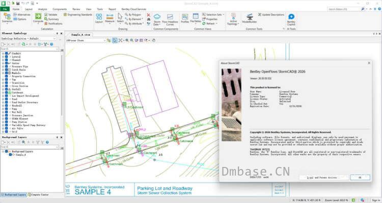Image resolution: width=382 pixels, height=203 pixels.
Task: Click the search magnifier beside ribbon search
Action: (363, 9)
